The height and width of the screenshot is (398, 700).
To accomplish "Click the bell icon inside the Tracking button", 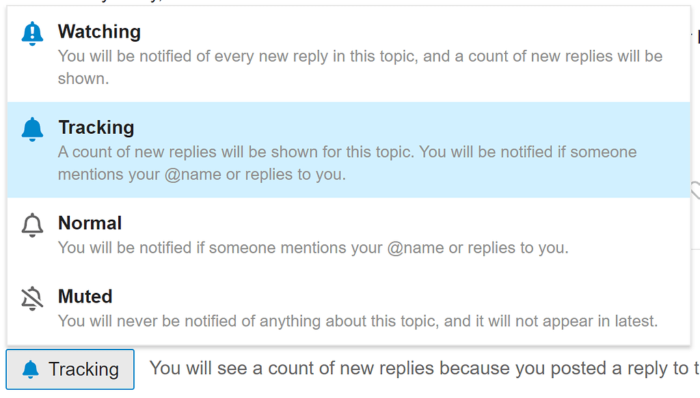I will 31,370.
